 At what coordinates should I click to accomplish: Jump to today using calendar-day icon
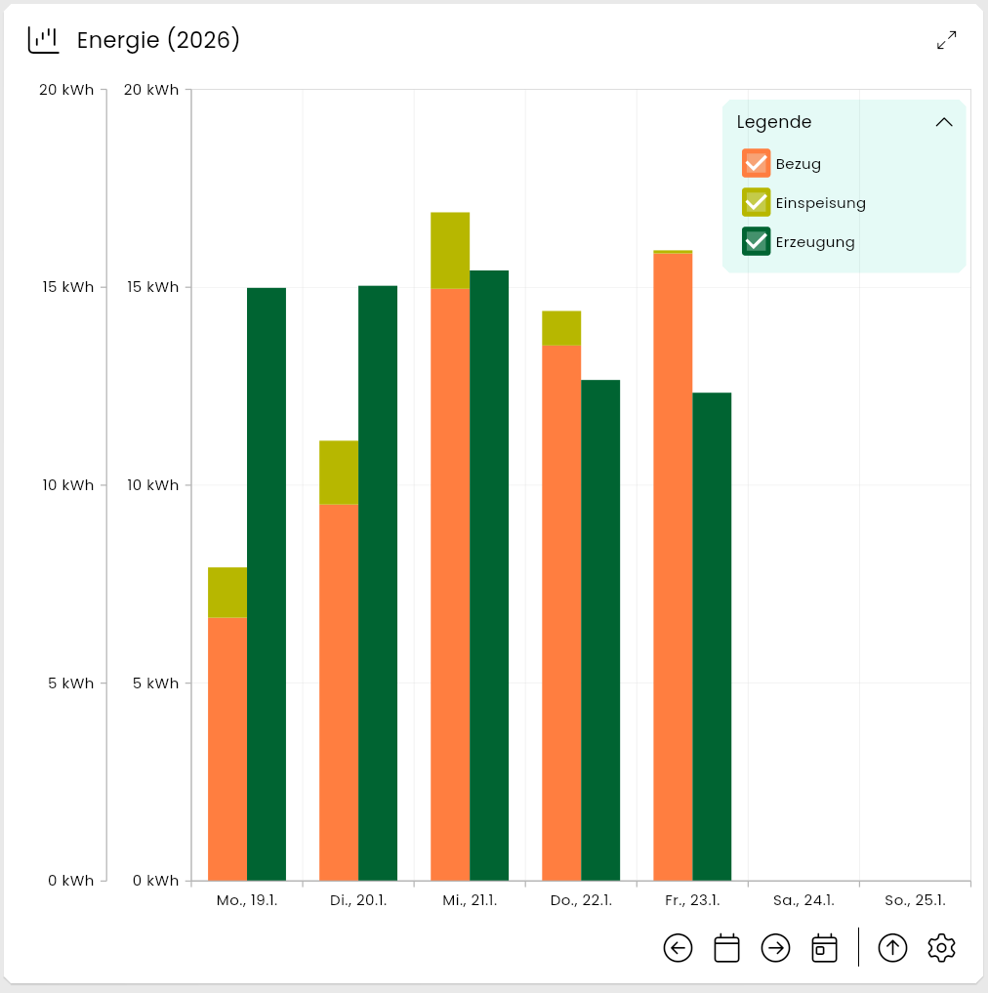click(824, 948)
